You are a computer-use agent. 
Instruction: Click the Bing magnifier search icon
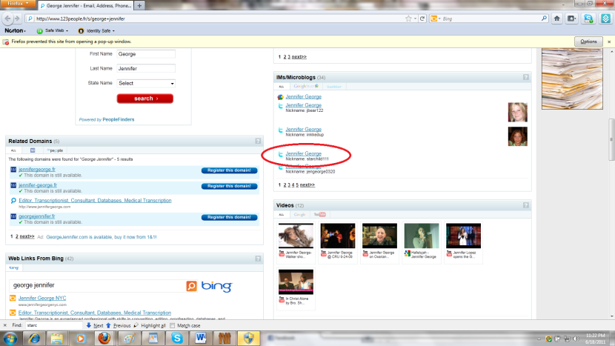pos(192,285)
